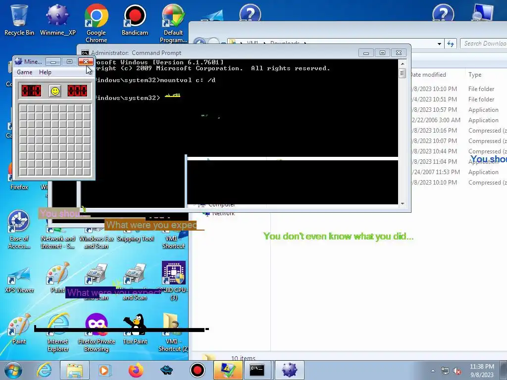This screenshot has height=380, width=507.
Task: Launch Winmine_XP from the desktop
Action: coord(57,20)
